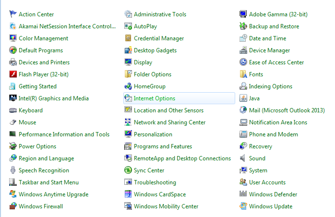Click Mail (Microsoft Outlook 2013)
The height and width of the screenshot is (217, 335).
pyautogui.click(x=287, y=110)
